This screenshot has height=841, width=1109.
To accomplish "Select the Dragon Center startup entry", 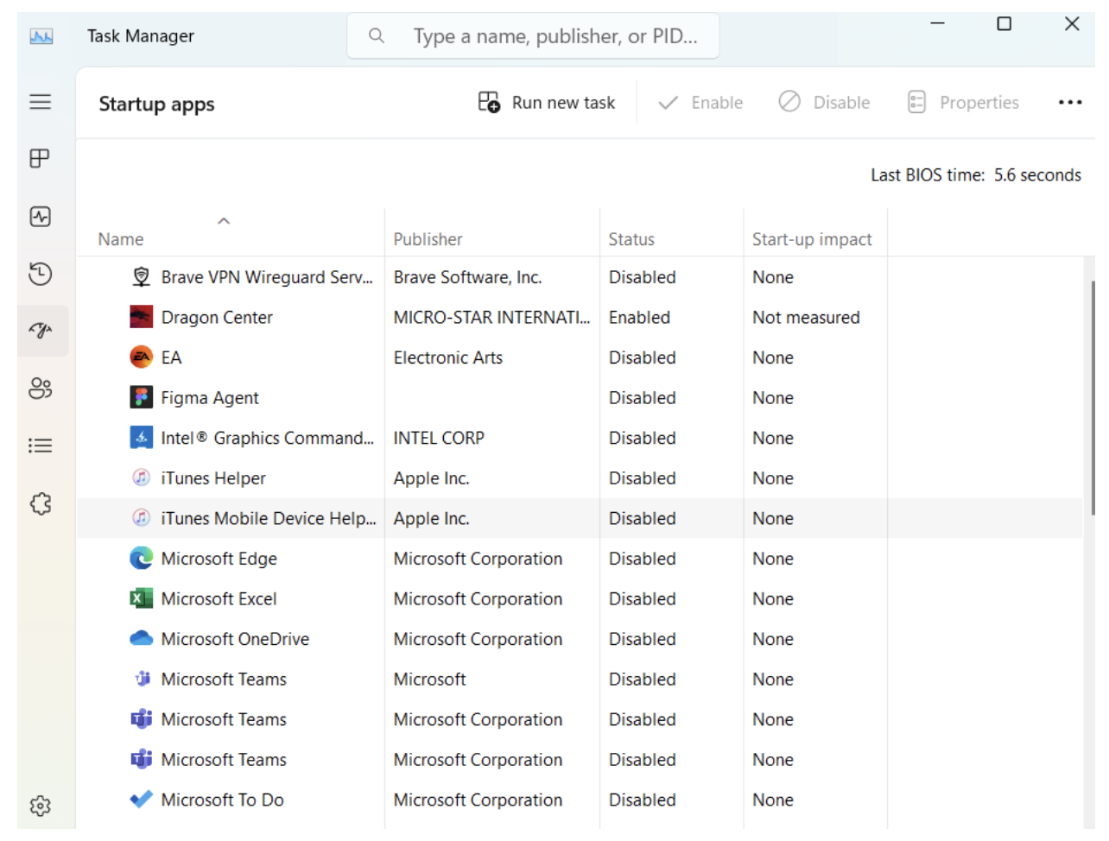I will coord(216,317).
